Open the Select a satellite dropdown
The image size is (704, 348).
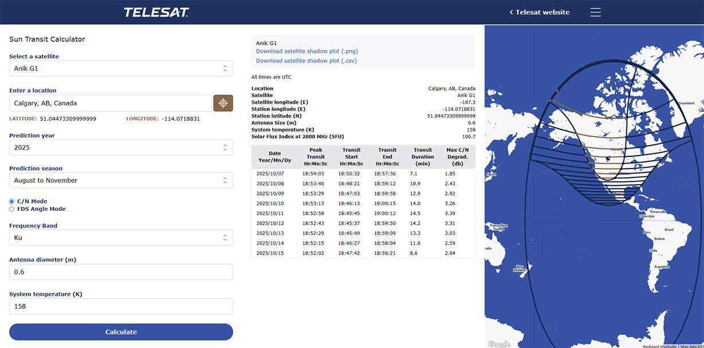pos(121,68)
